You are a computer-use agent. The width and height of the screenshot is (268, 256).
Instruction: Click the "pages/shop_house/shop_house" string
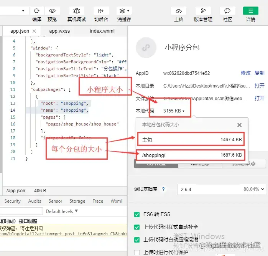[82, 124]
